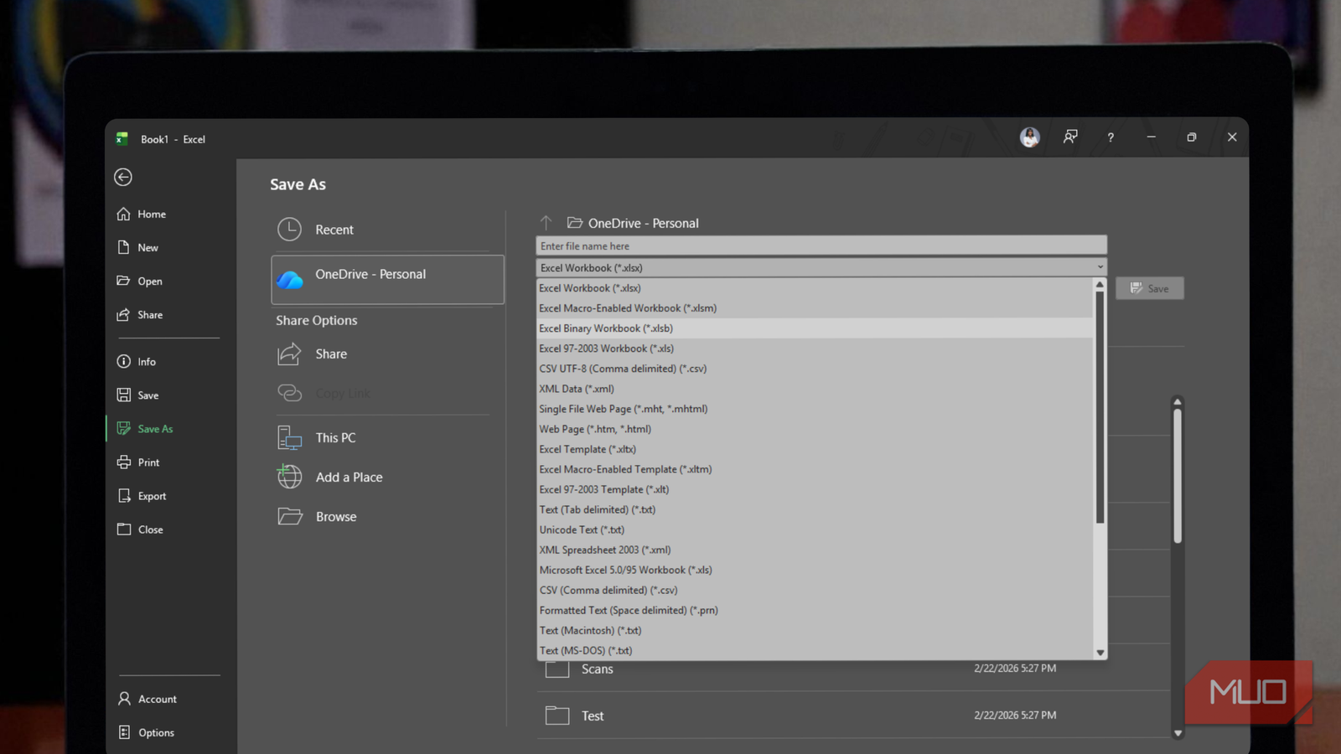
Task: Choose Excel 97-2003 Template (*.xlt)
Action: (x=815, y=489)
